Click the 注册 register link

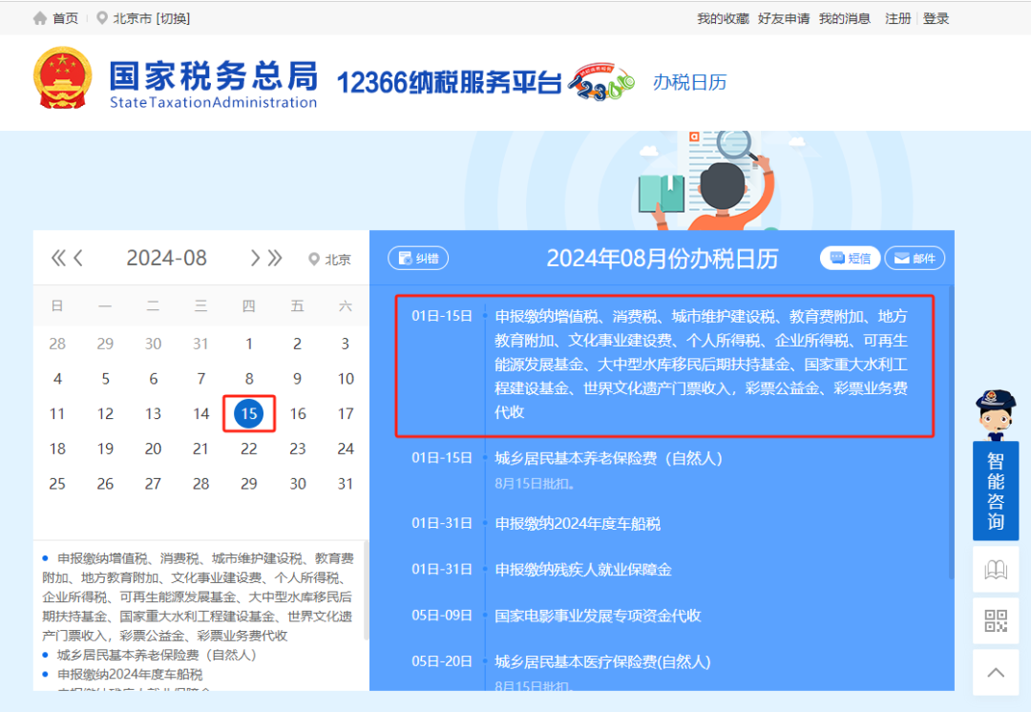897,18
